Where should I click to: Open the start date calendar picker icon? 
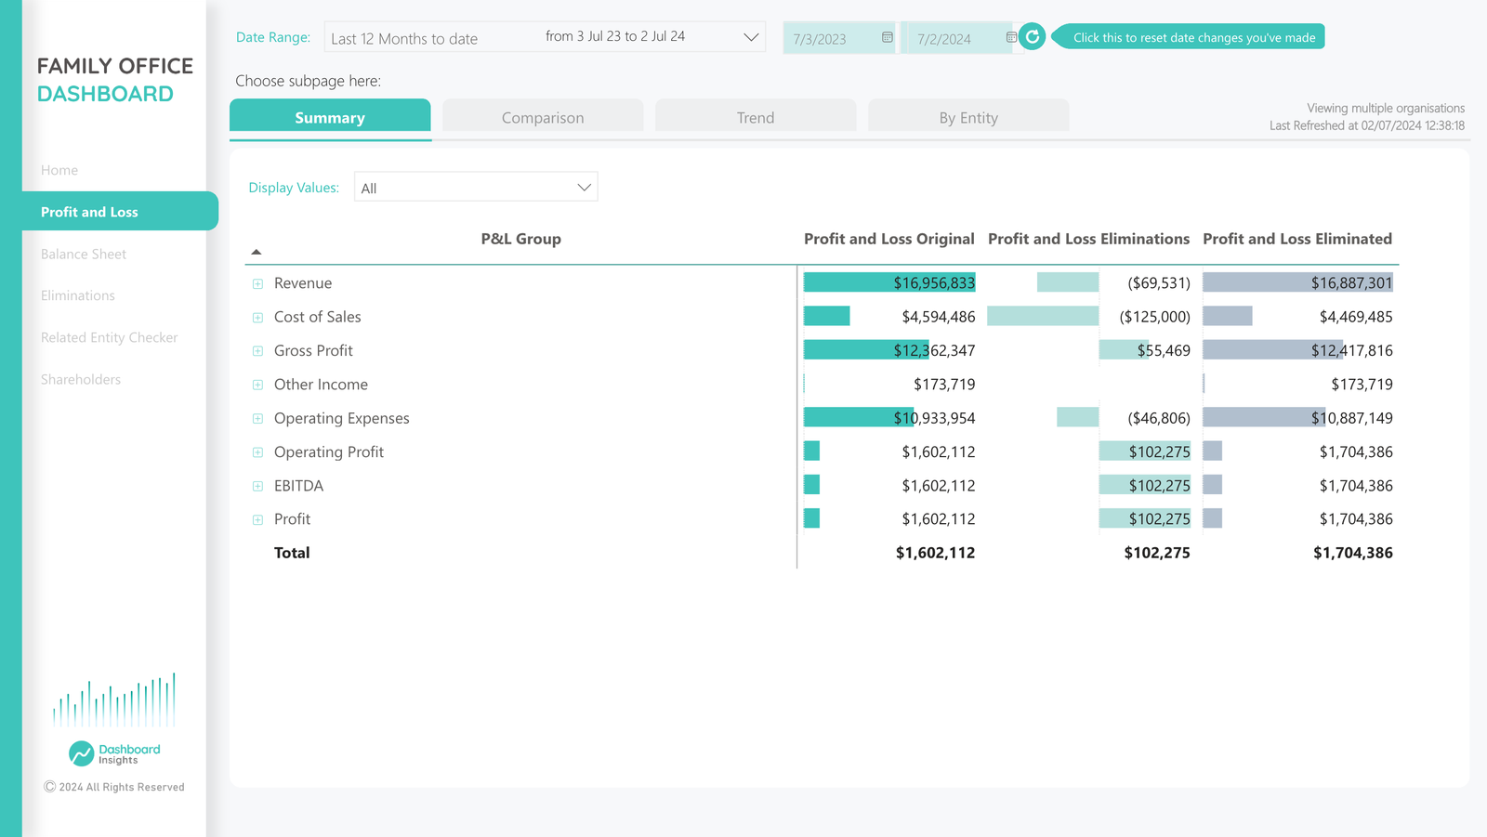[x=887, y=38]
